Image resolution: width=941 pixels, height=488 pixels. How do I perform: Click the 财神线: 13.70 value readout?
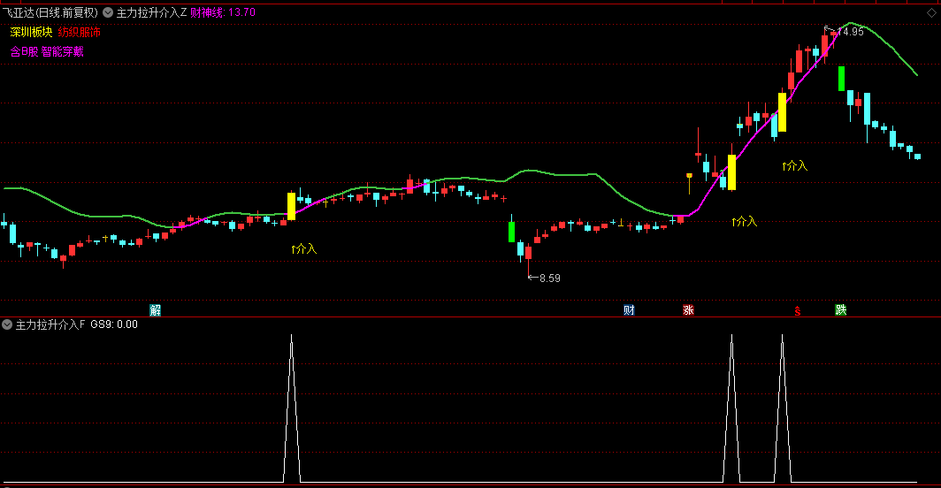click(x=223, y=12)
